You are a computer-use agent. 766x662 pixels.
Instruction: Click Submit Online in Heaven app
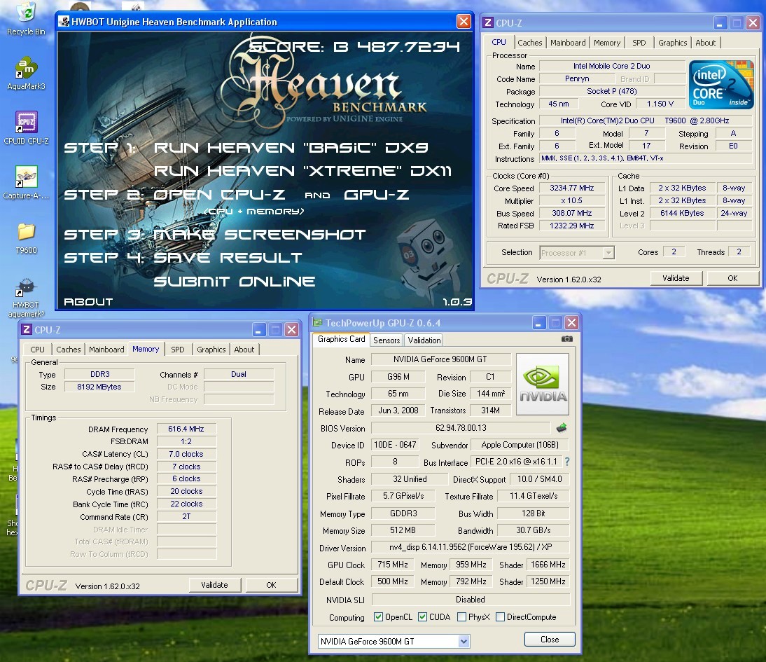tap(235, 282)
